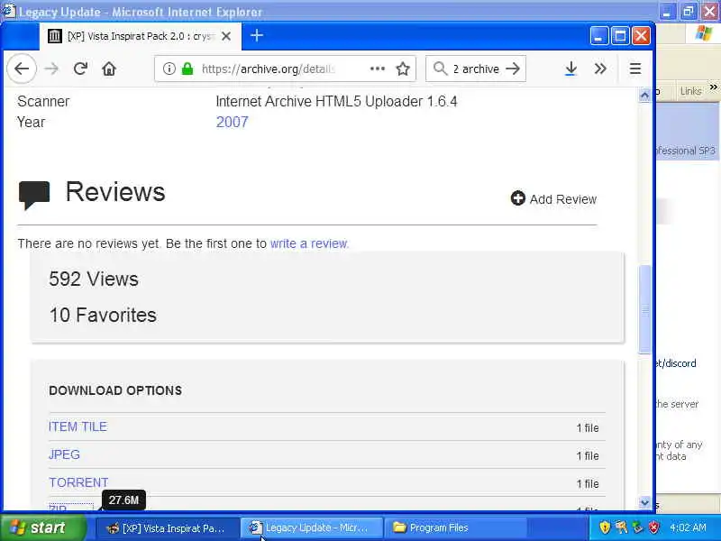Click the Add Review button

(553, 198)
